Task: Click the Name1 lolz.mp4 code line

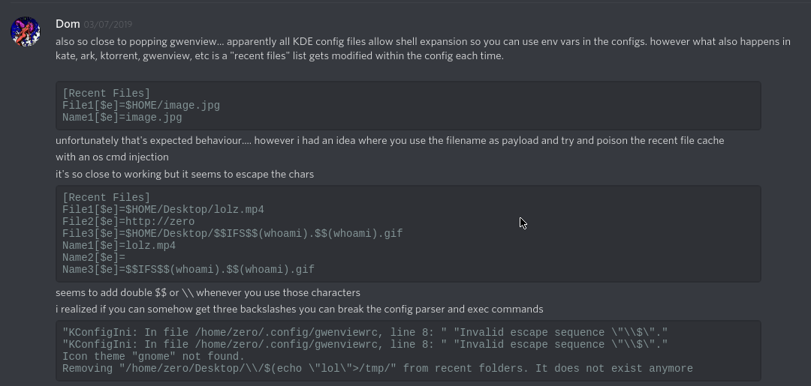Action: pos(119,246)
